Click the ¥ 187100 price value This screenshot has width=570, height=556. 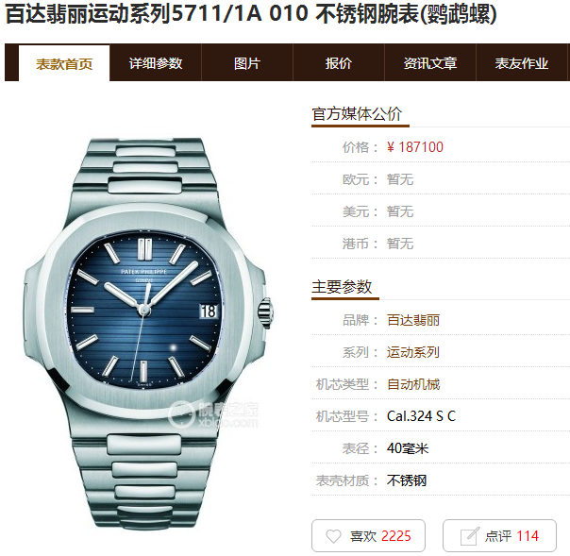(415, 147)
